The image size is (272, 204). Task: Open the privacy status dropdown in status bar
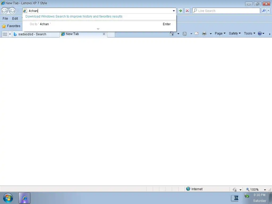(x=240, y=190)
